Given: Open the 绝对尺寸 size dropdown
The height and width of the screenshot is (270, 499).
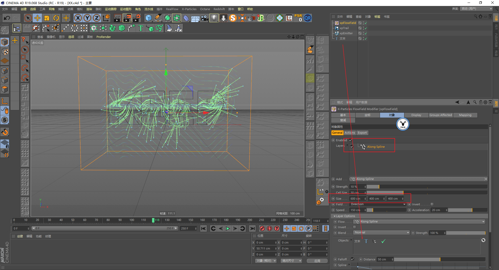Looking at the screenshot, I should (x=291, y=261).
